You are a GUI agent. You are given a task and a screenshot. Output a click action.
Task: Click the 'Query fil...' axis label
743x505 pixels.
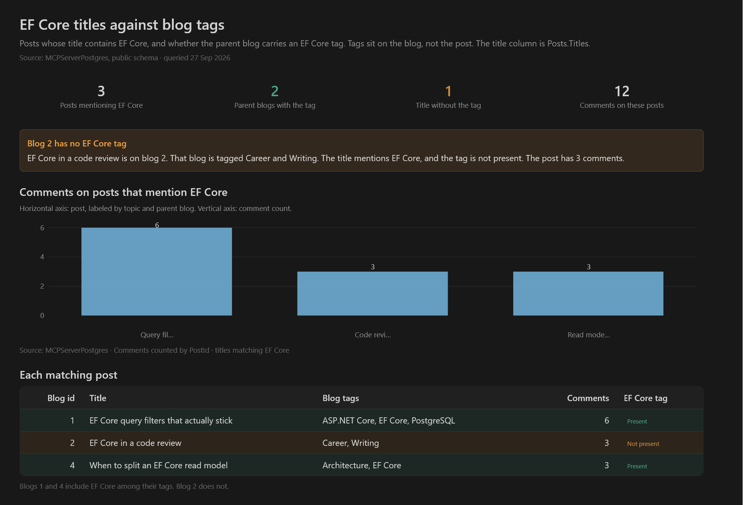[x=157, y=335]
